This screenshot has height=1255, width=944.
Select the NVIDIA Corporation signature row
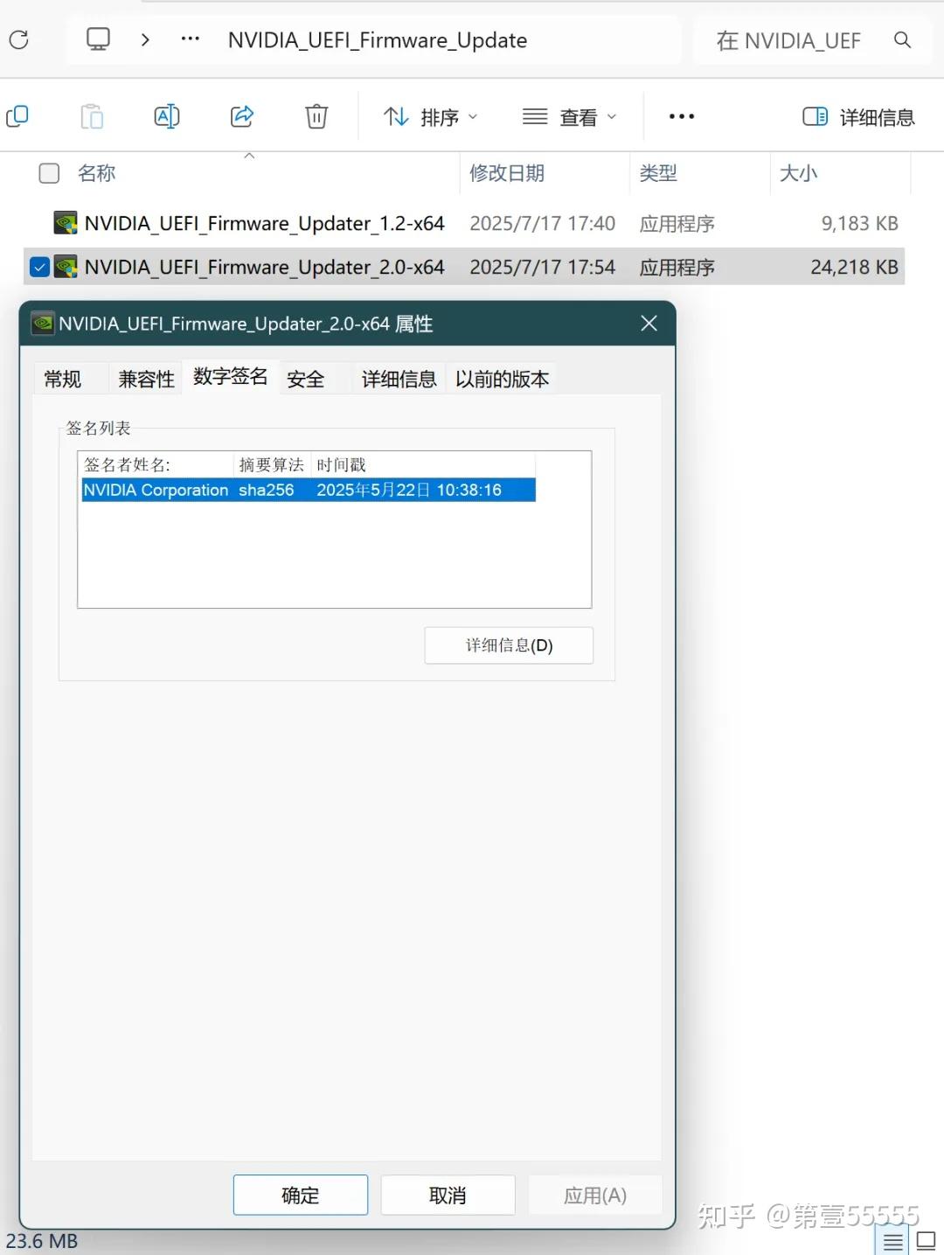coord(308,490)
